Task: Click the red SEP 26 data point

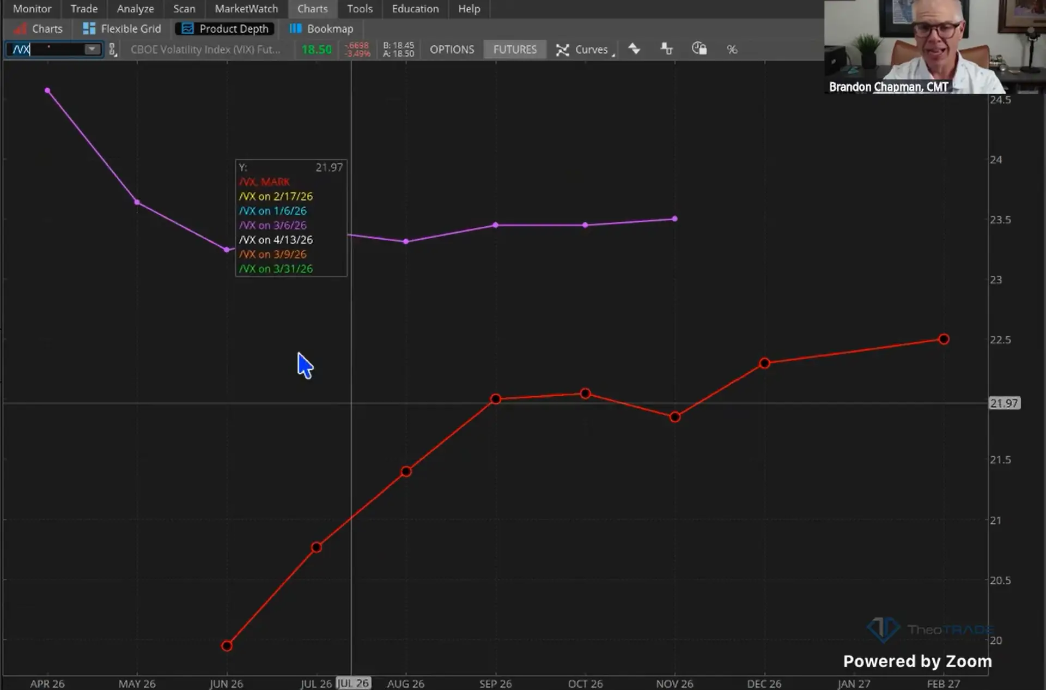Action: tap(496, 399)
